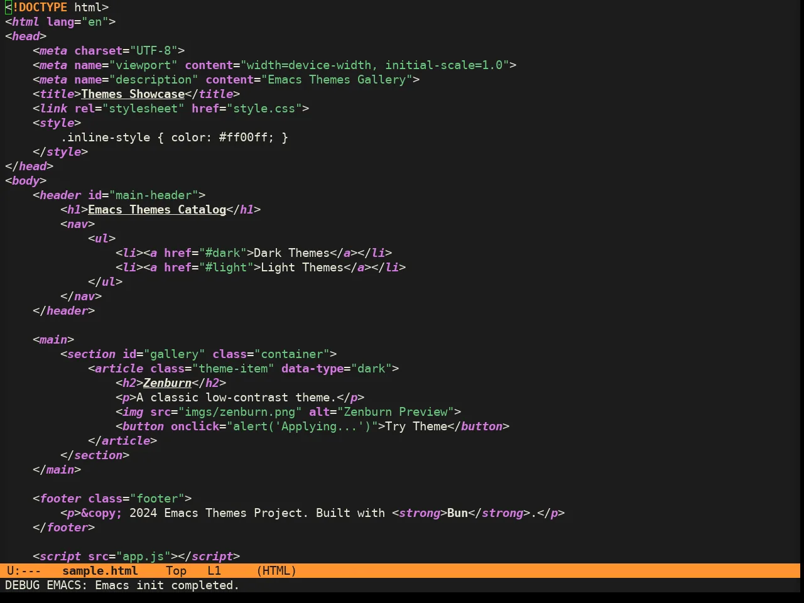
Task: Click the bold word "Bun"
Action: click(x=458, y=513)
